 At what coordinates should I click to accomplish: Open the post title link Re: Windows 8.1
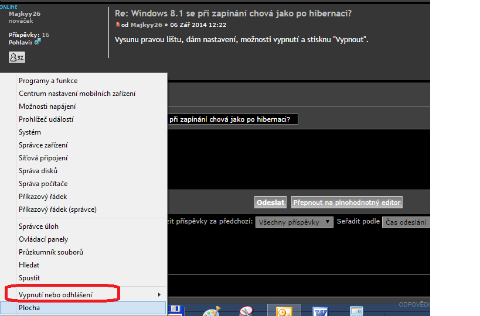click(233, 13)
